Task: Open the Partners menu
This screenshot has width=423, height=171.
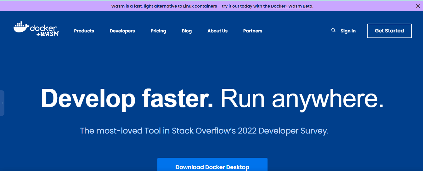Action: click(253, 31)
